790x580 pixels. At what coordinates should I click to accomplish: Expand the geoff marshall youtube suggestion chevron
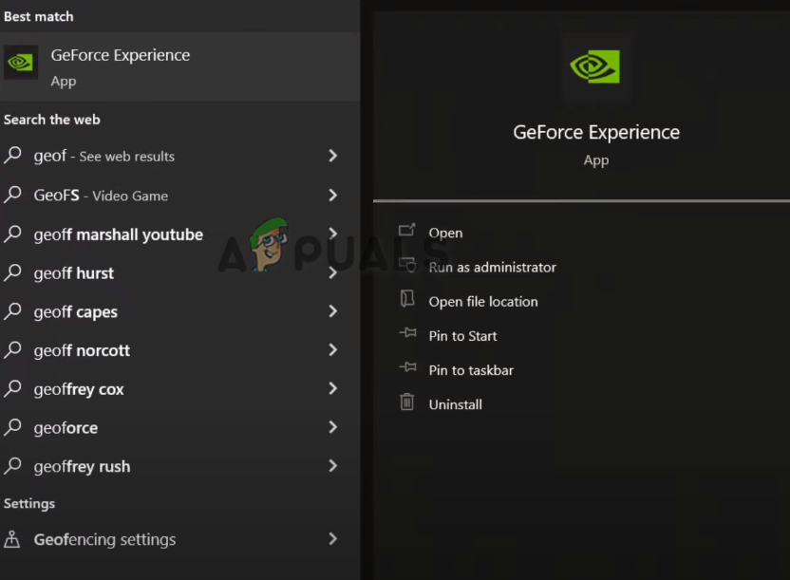coord(332,234)
